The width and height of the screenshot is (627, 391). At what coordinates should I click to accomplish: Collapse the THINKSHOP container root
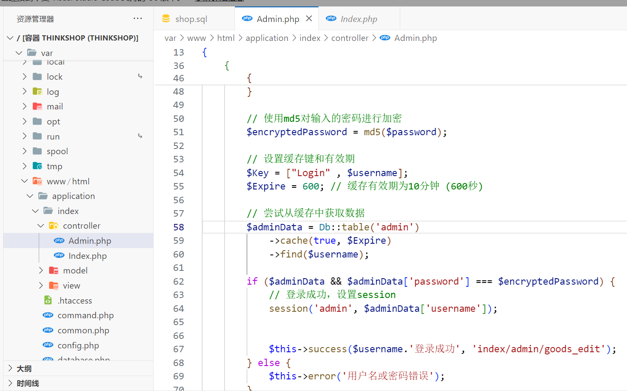(x=10, y=38)
